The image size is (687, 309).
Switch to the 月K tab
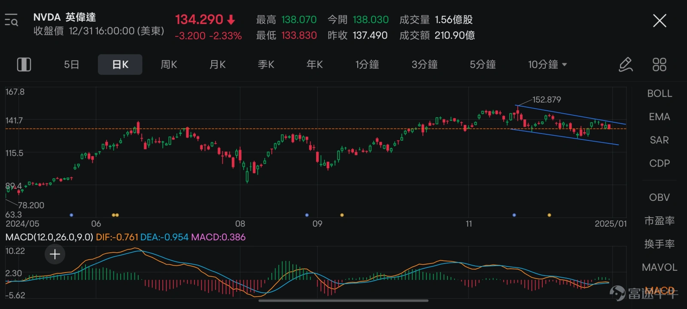click(x=217, y=64)
